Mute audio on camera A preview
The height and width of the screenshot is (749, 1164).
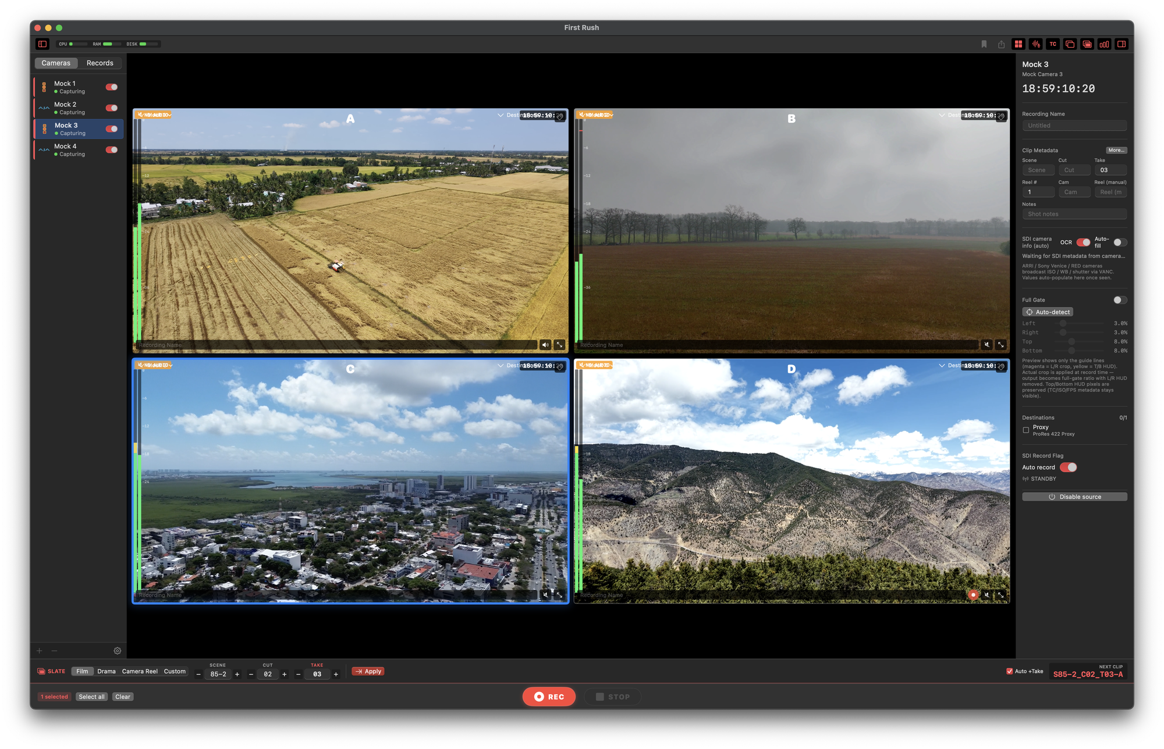click(545, 345)
